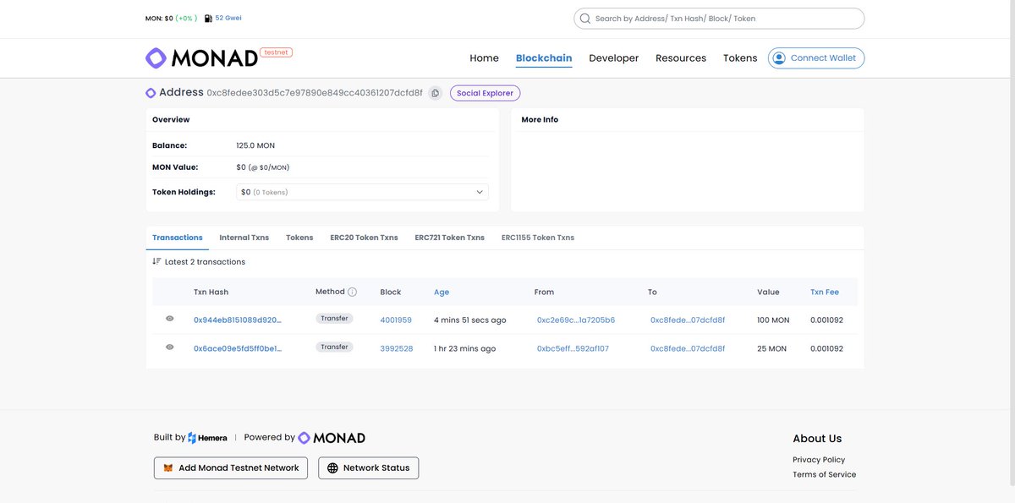The height and width of the screenshot is (503, 1015).
Task: Click the 100 MON value cell
Action: 773,320
